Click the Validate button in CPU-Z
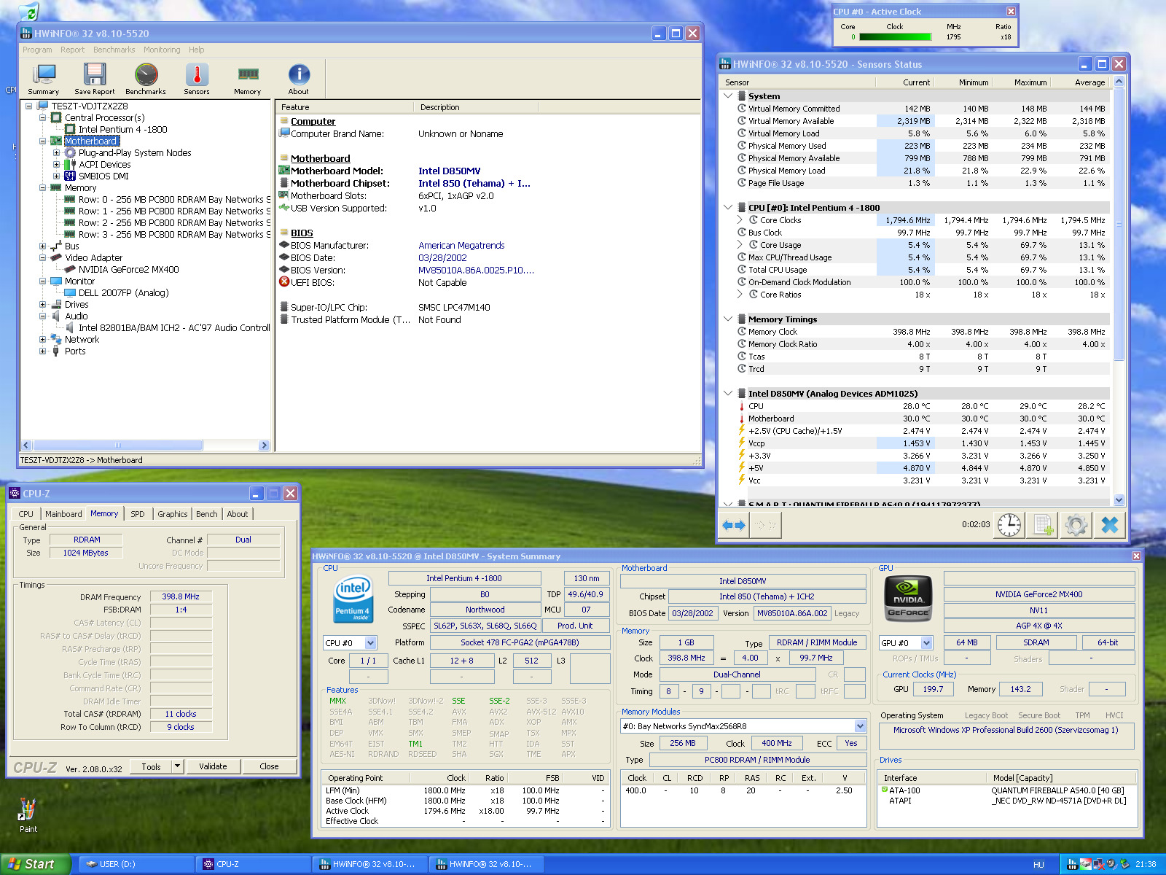The height and width of the screenshot is (875, 1166). 213,766
